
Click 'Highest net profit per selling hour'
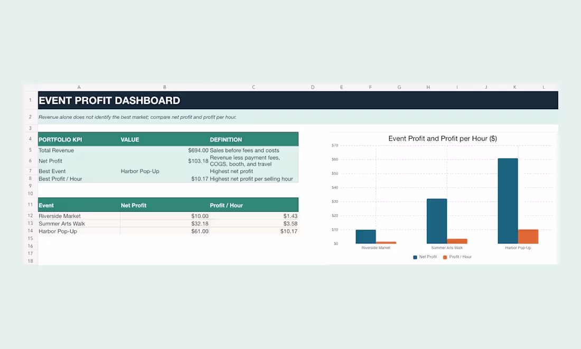pos(254,178)
